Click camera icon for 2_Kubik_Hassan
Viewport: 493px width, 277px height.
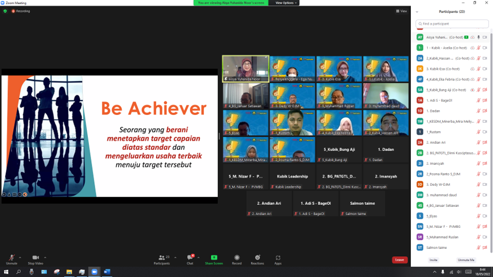click(x=485, y=58)
